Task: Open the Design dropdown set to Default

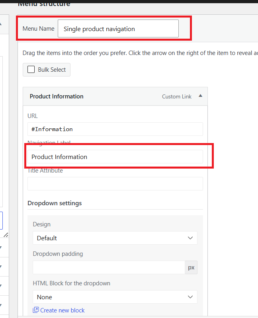Action: 115,238
